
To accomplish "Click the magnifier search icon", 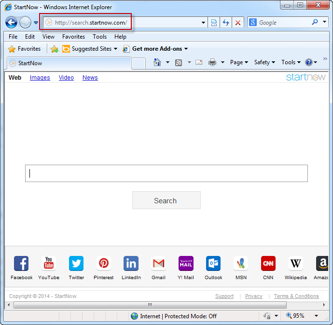I will pos(315,22).
